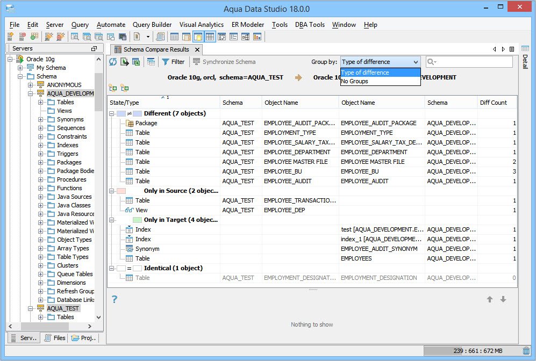Click the Expand All tree icon
This screenshot has height=361, width=536.
[x=113, y=88]
